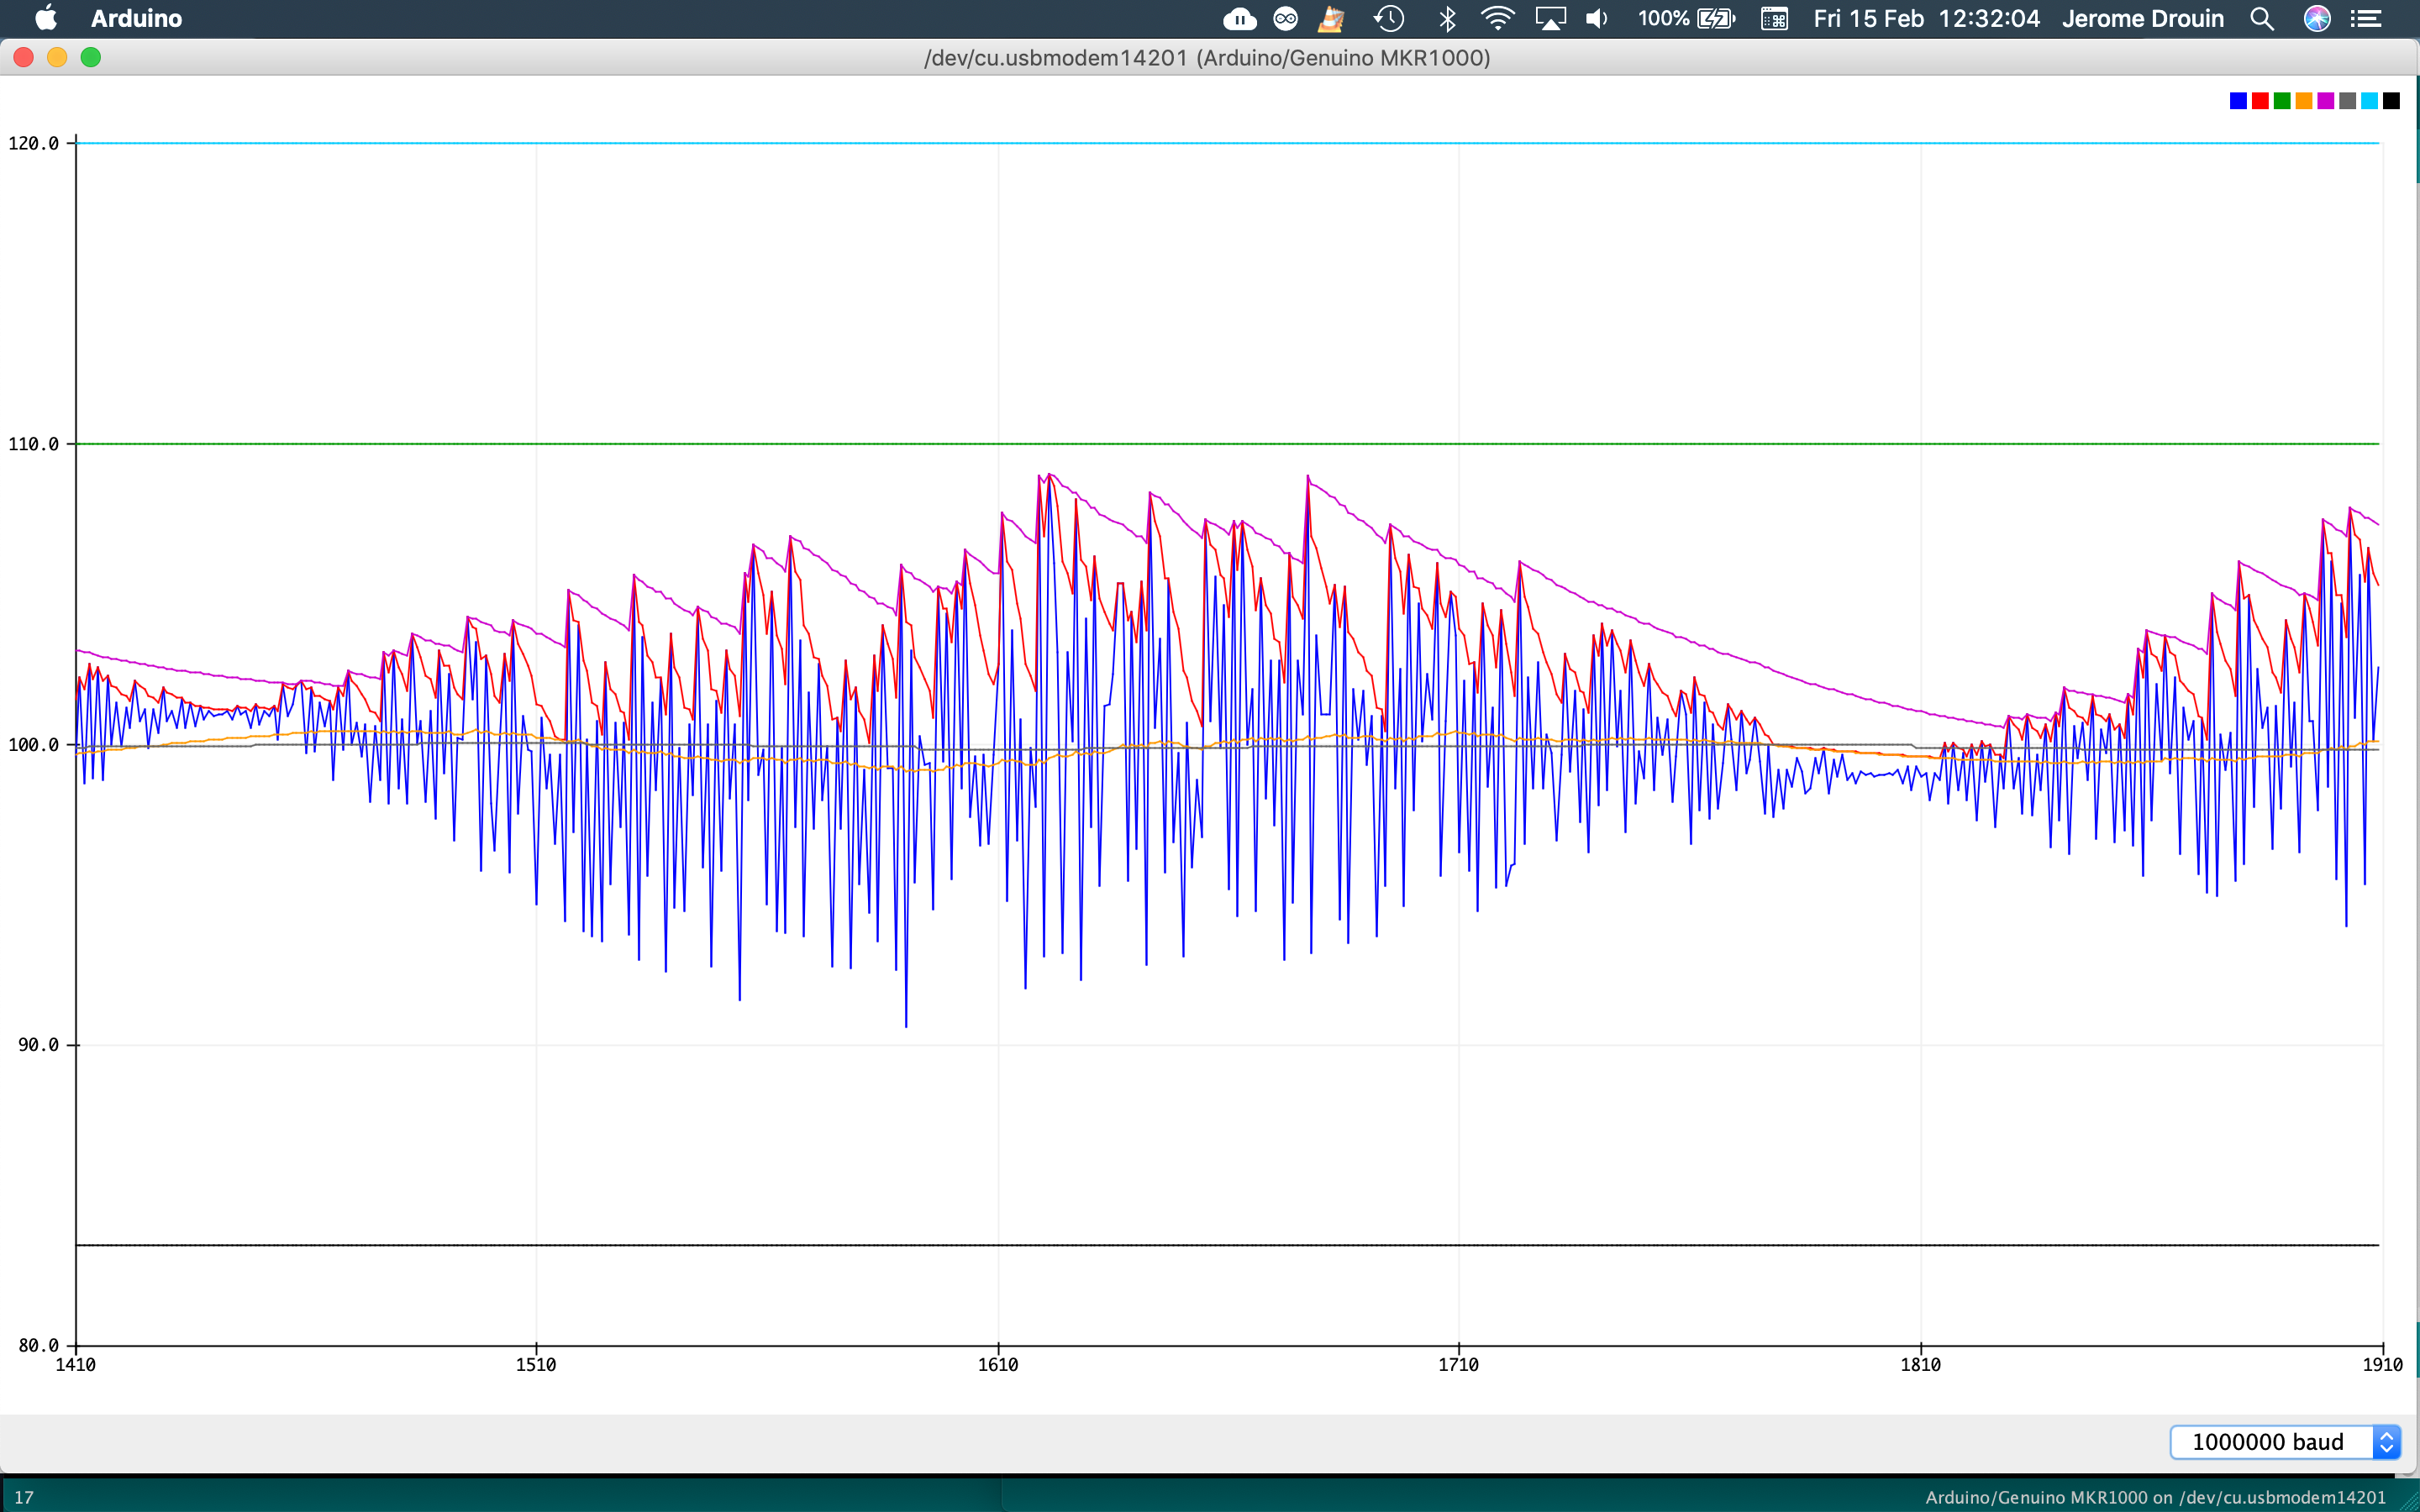Viewport: 2420px width, 1512px height.
Task: Open Spotlight search magnifier
Action: [x=2262, y=18]
